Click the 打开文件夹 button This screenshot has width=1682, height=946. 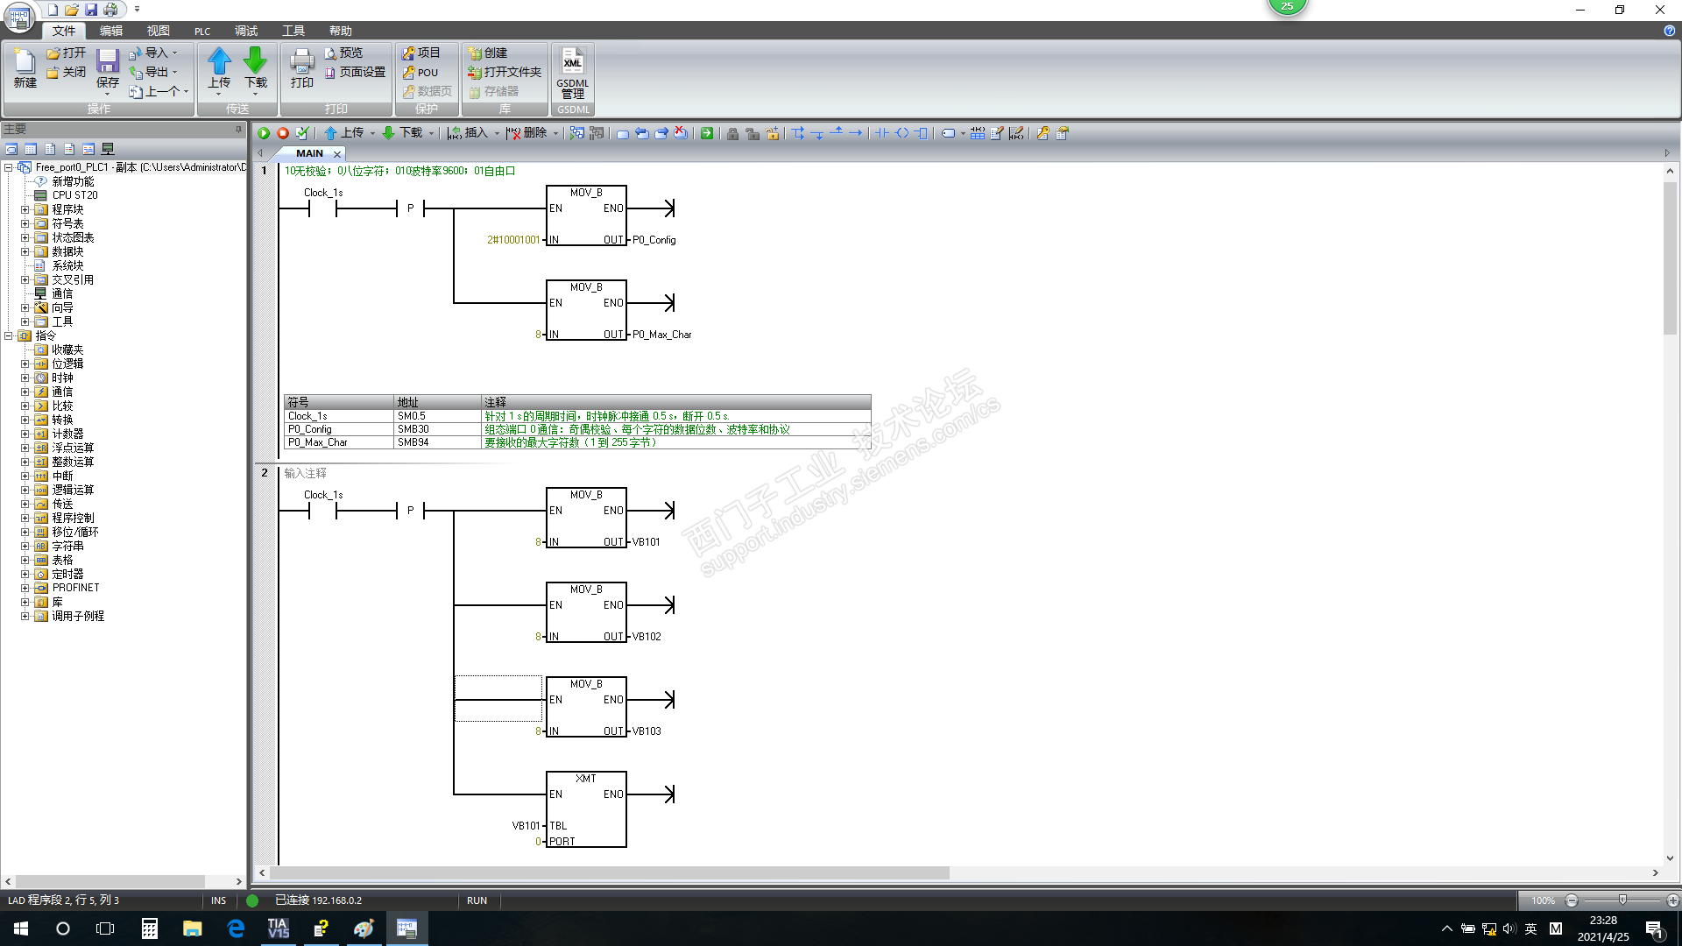click(505, 72)
